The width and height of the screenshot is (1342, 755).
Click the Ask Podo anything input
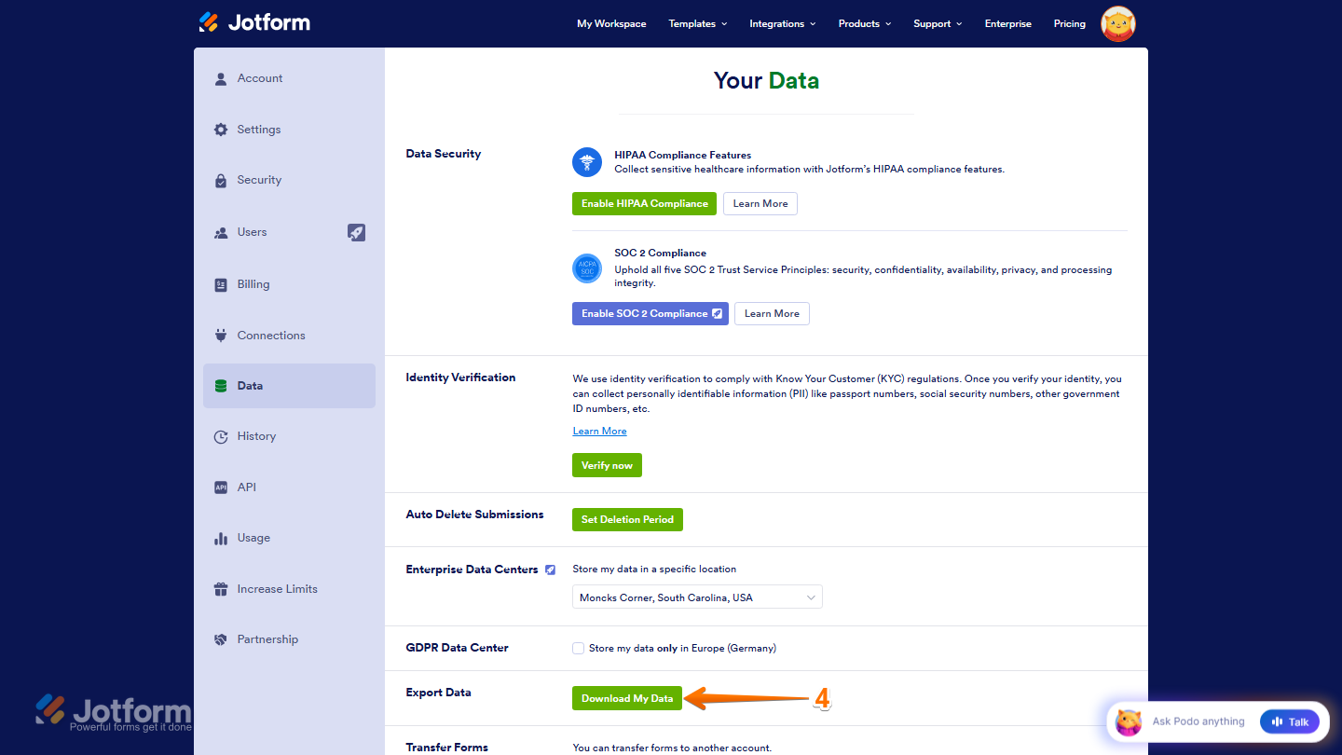(1198, 721)
